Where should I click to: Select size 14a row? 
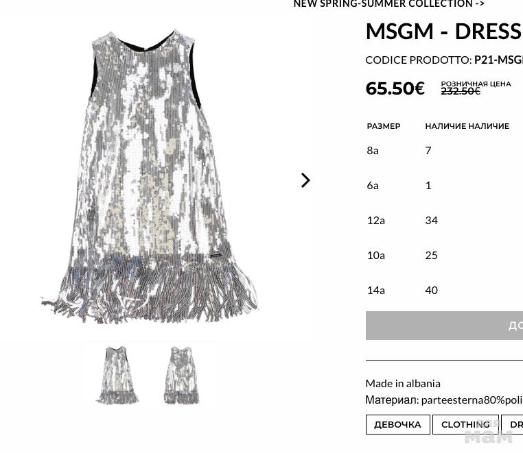click(x=444, y=291)
